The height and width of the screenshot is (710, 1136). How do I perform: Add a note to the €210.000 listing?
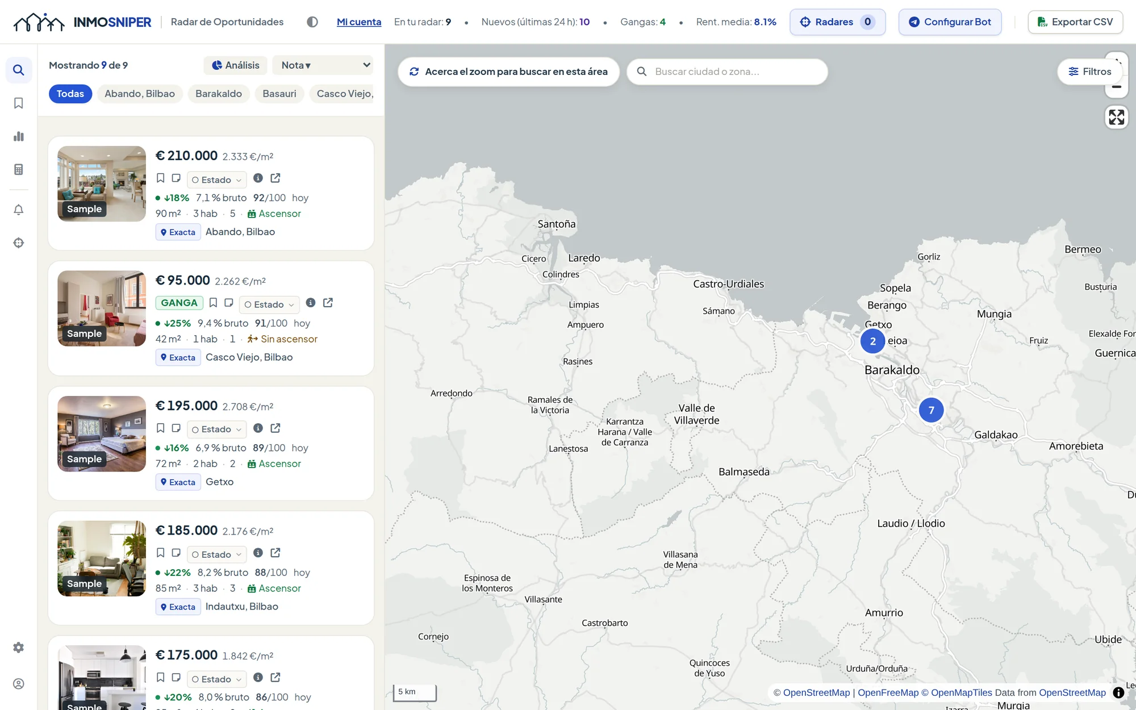pos(176,178)
